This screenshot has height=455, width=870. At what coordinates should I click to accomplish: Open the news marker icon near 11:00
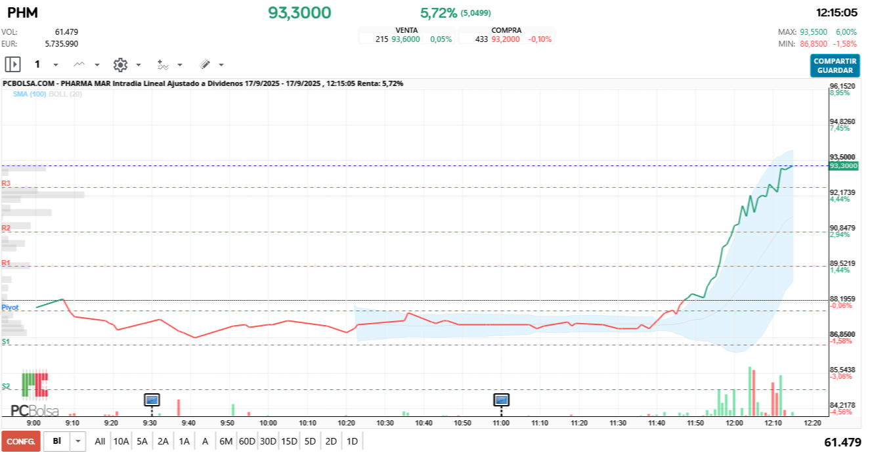click(502, 399)
